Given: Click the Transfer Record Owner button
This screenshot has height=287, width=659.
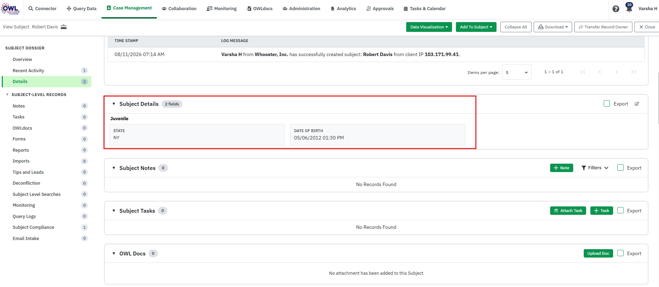Looking at the screenshot, I should tap(603, 27).
